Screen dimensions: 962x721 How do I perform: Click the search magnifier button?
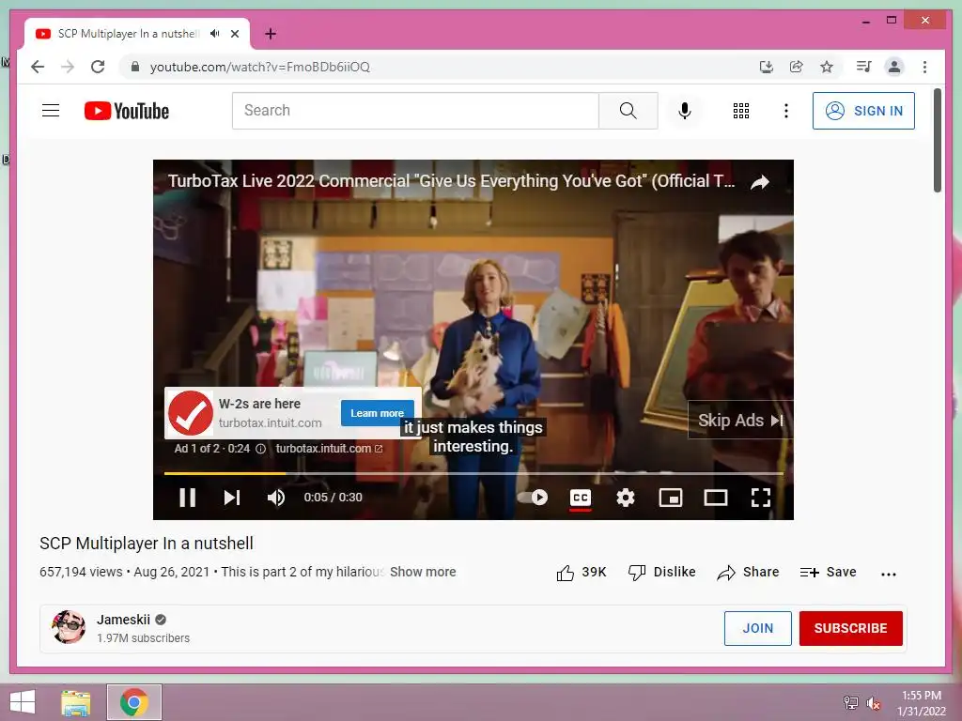tap(628, 111)
